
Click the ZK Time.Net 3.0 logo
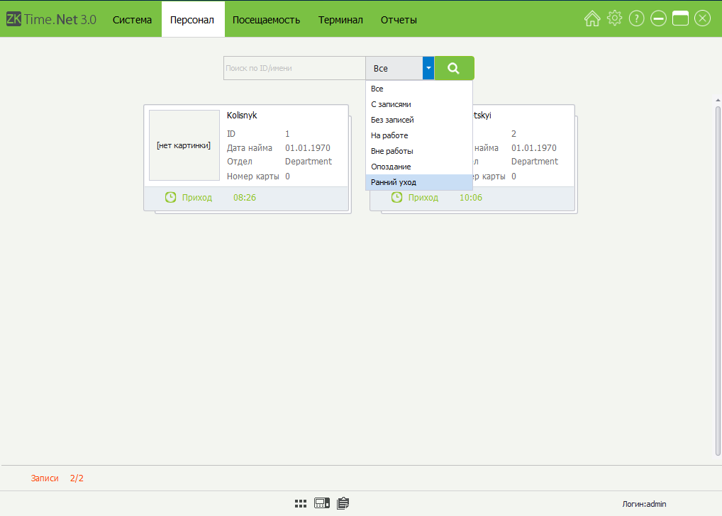(x=51, y=19)
